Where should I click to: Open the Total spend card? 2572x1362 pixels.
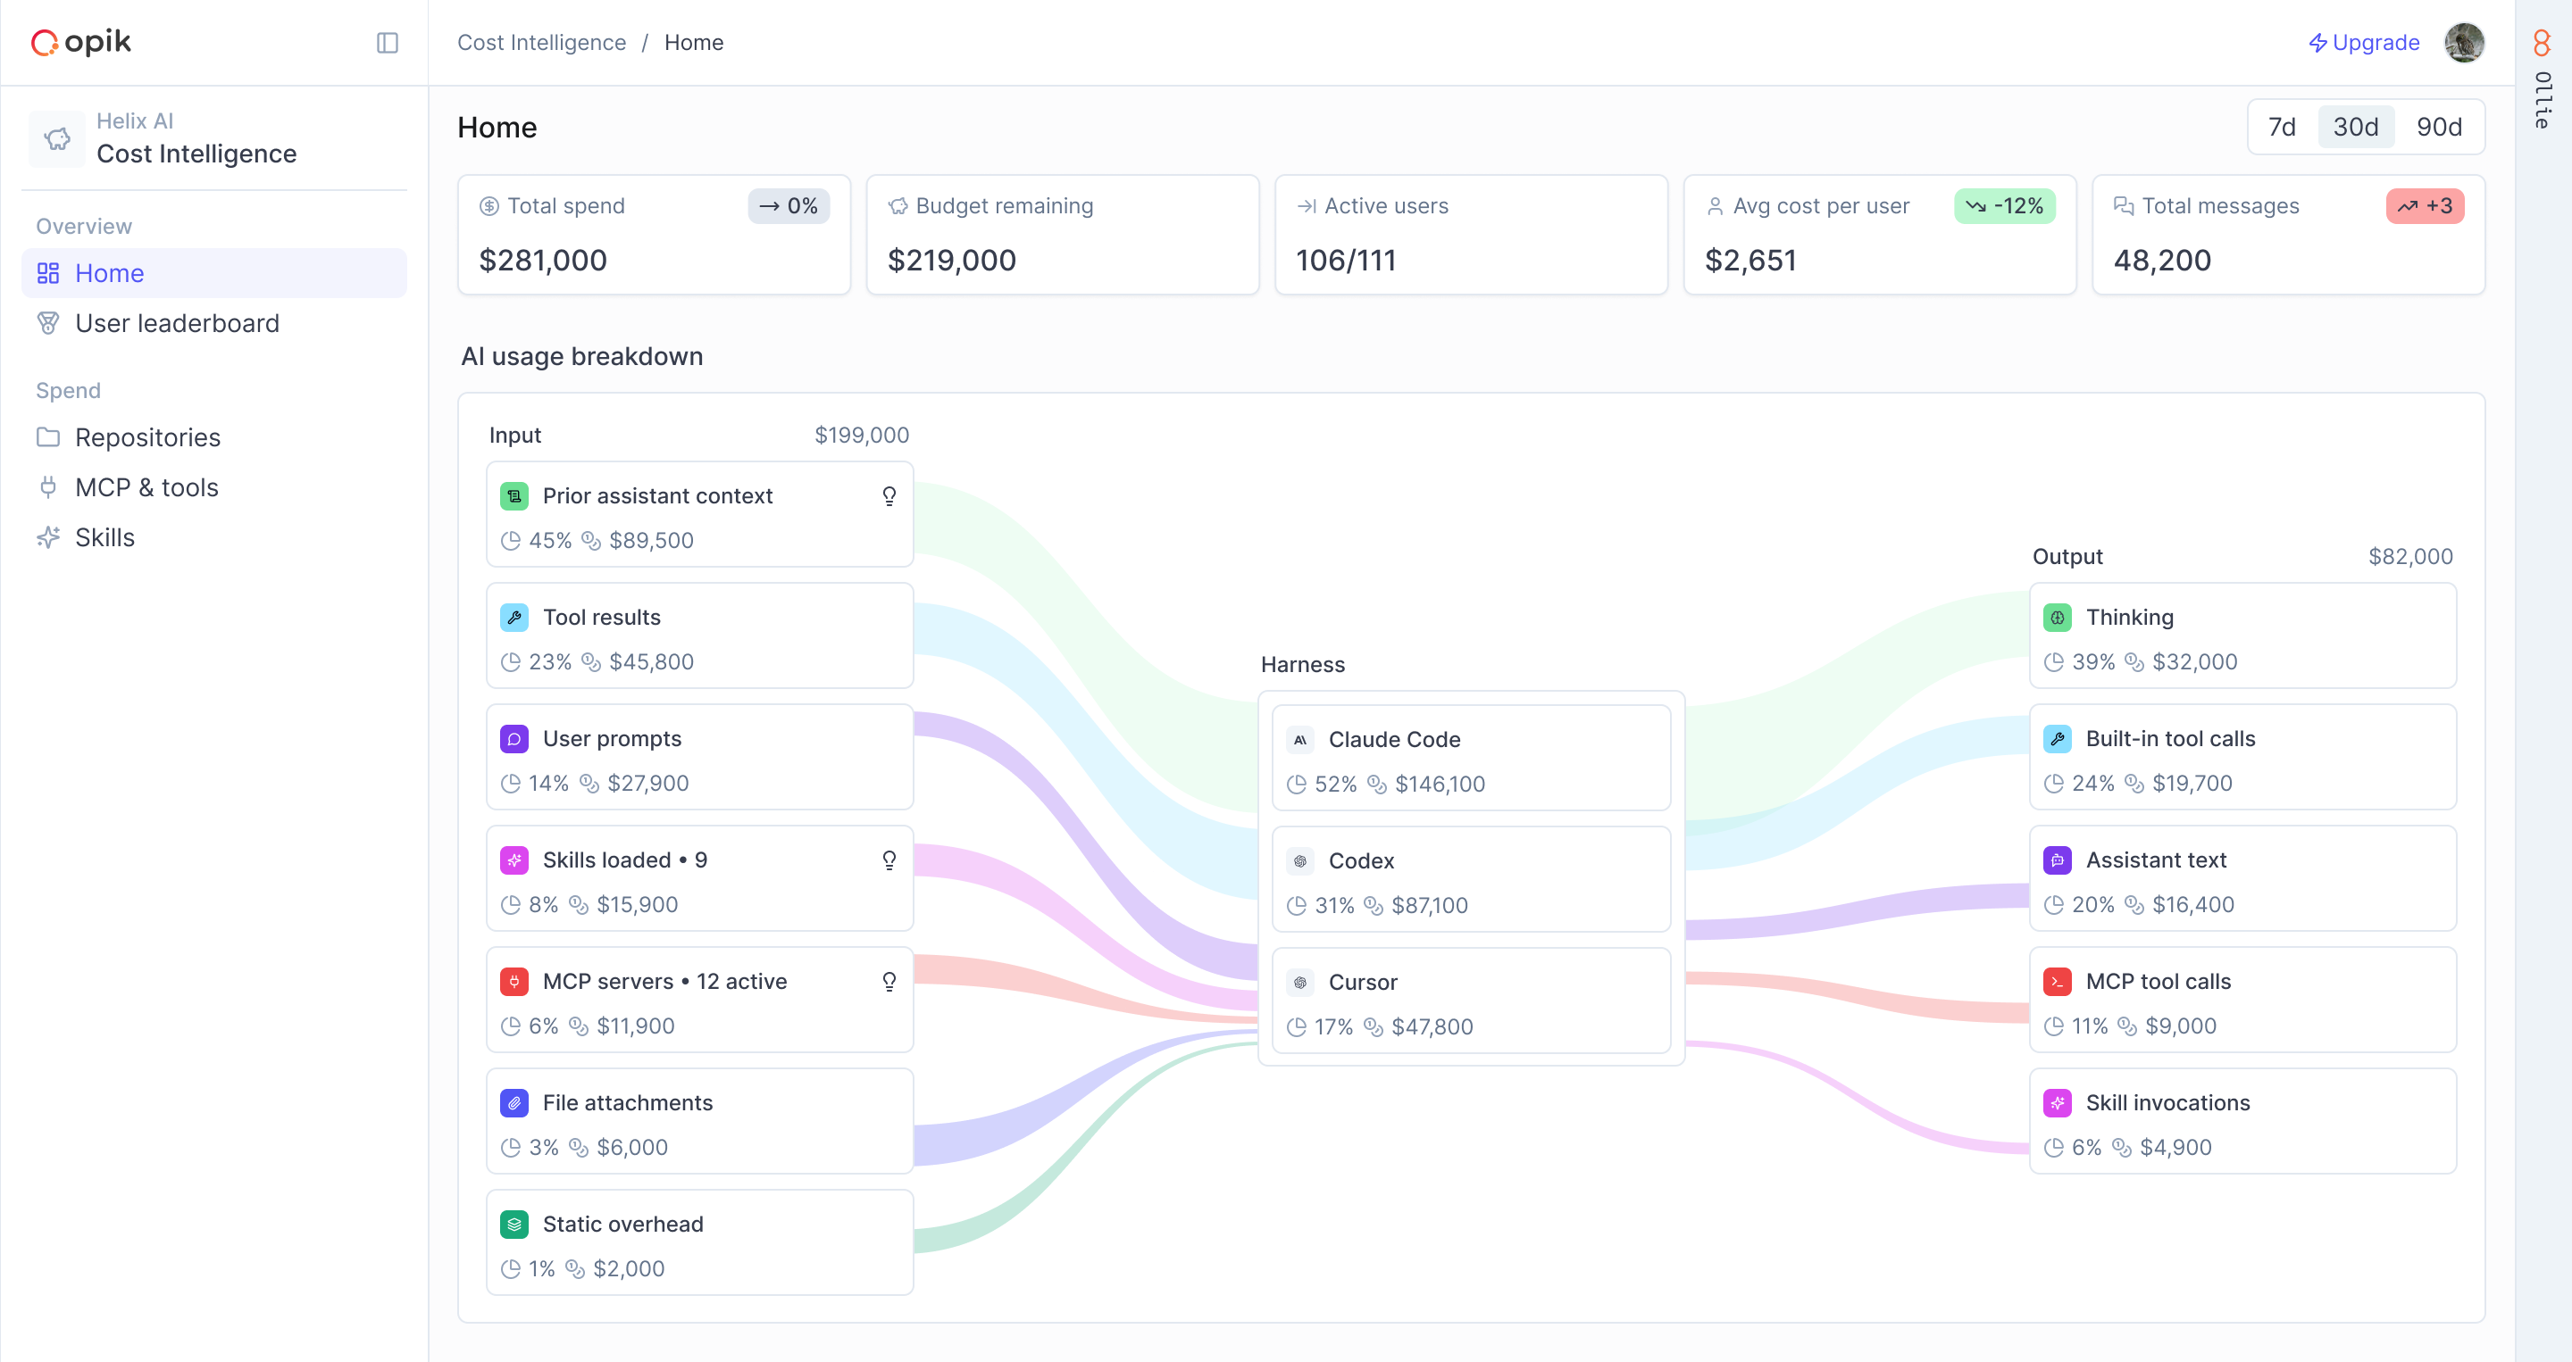tap(654, 235)
